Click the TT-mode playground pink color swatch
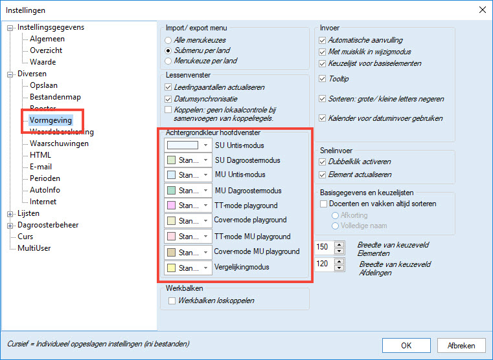Image resolution: width=493 pixels, height=360 pixels. [x=172, y=206]
